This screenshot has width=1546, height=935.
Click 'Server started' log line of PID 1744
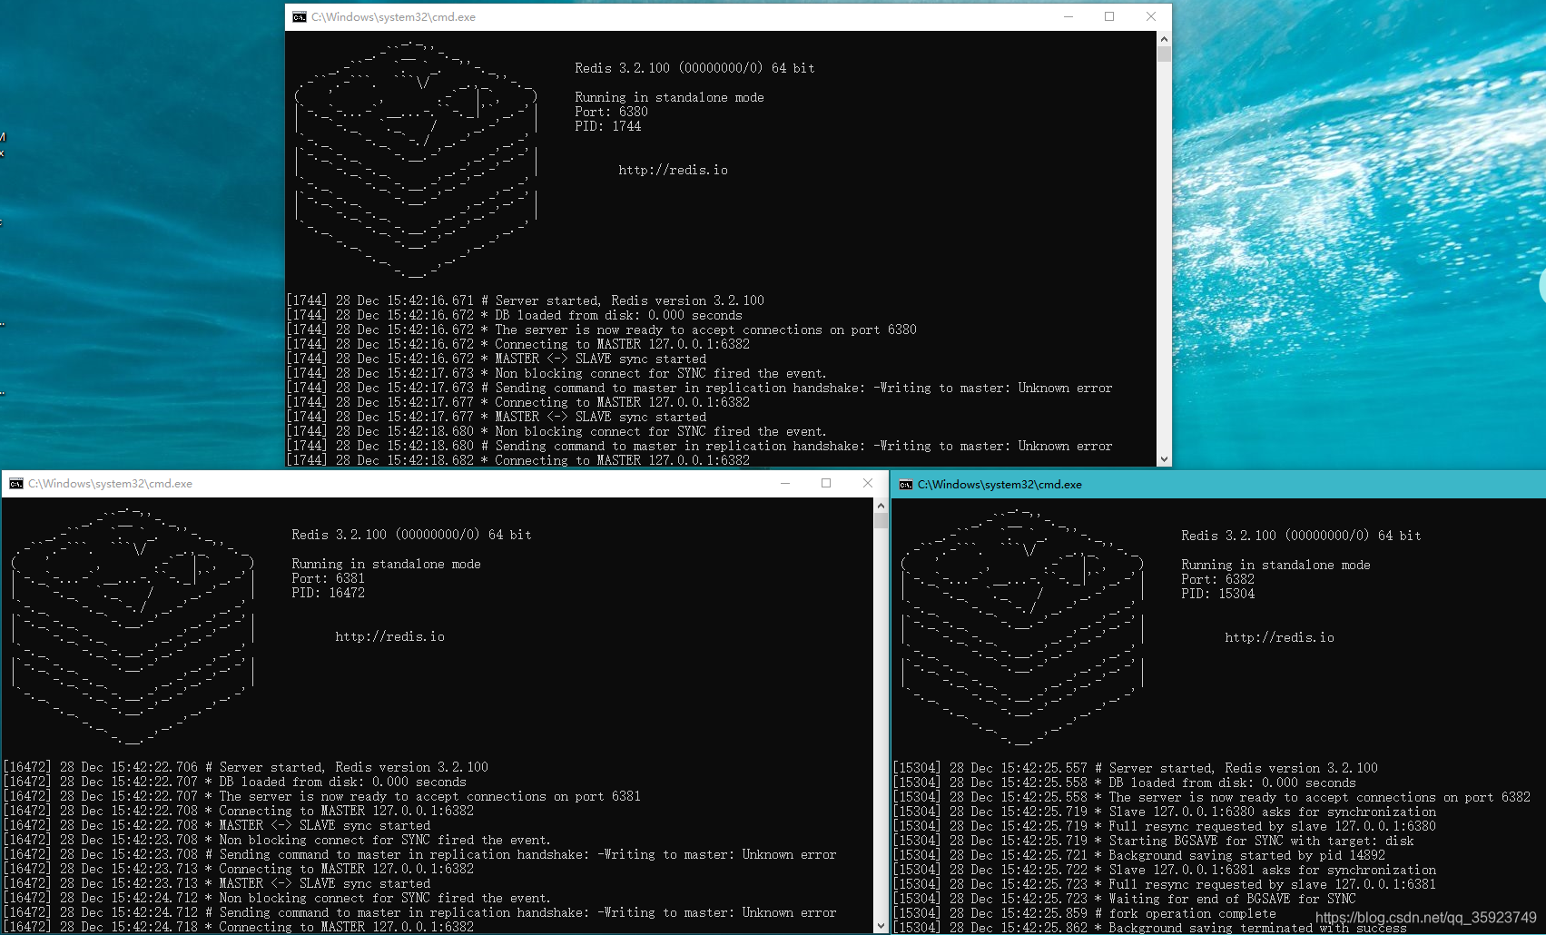pos(526,300)
